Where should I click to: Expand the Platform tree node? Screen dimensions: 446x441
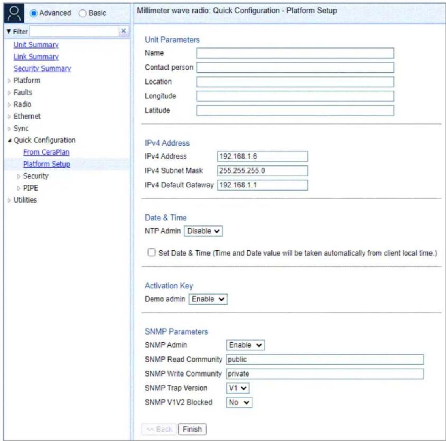click(9, 81)
